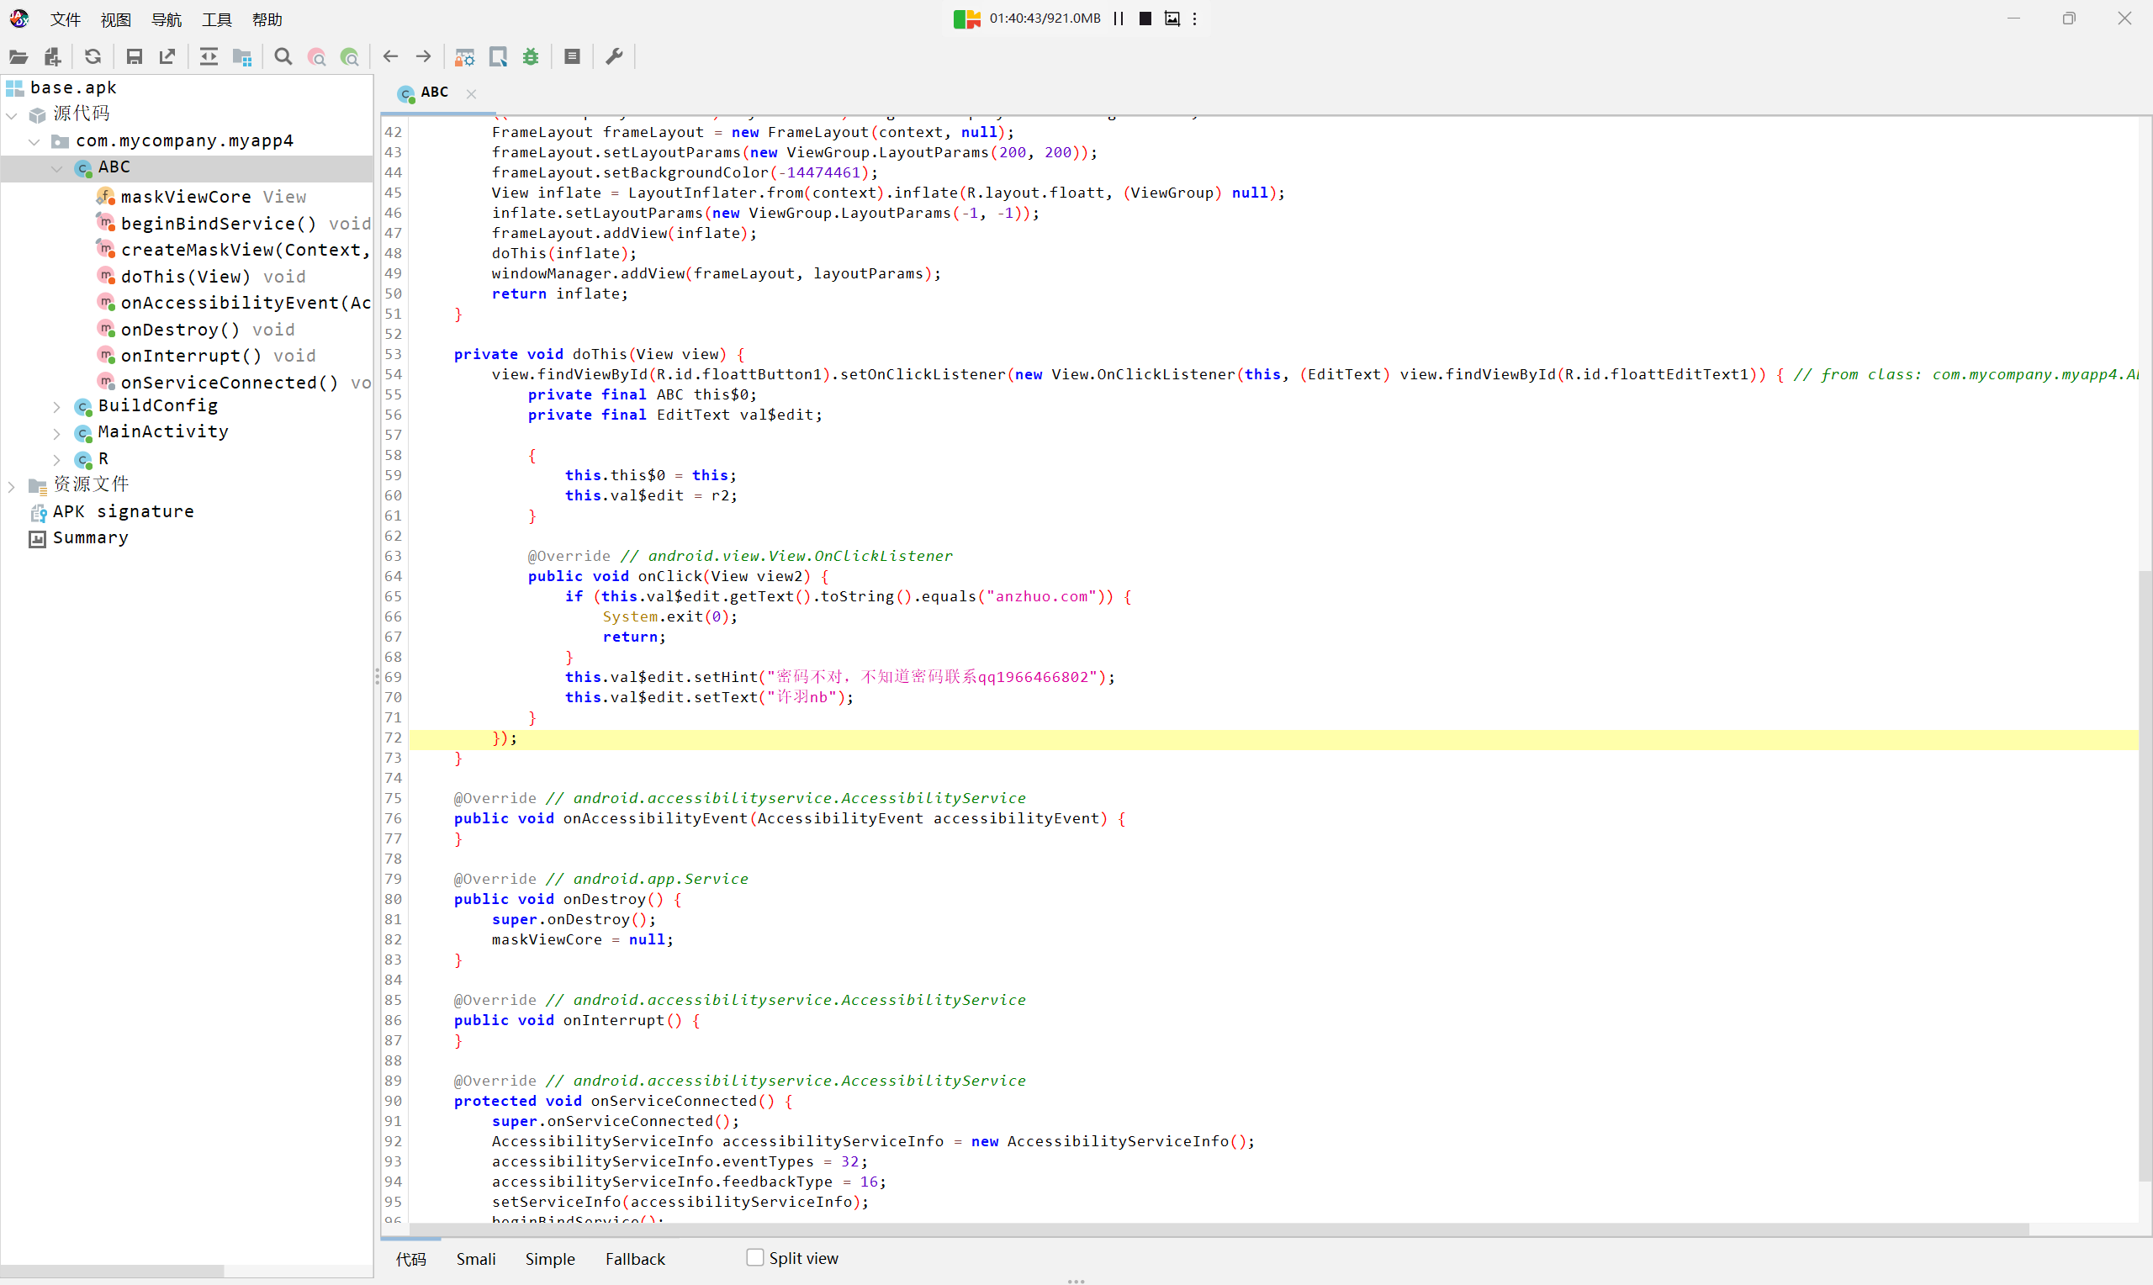The image size is (2153, 1285).
Task: Select onDestroy() method in tree
Action: (x=196, y=330)
